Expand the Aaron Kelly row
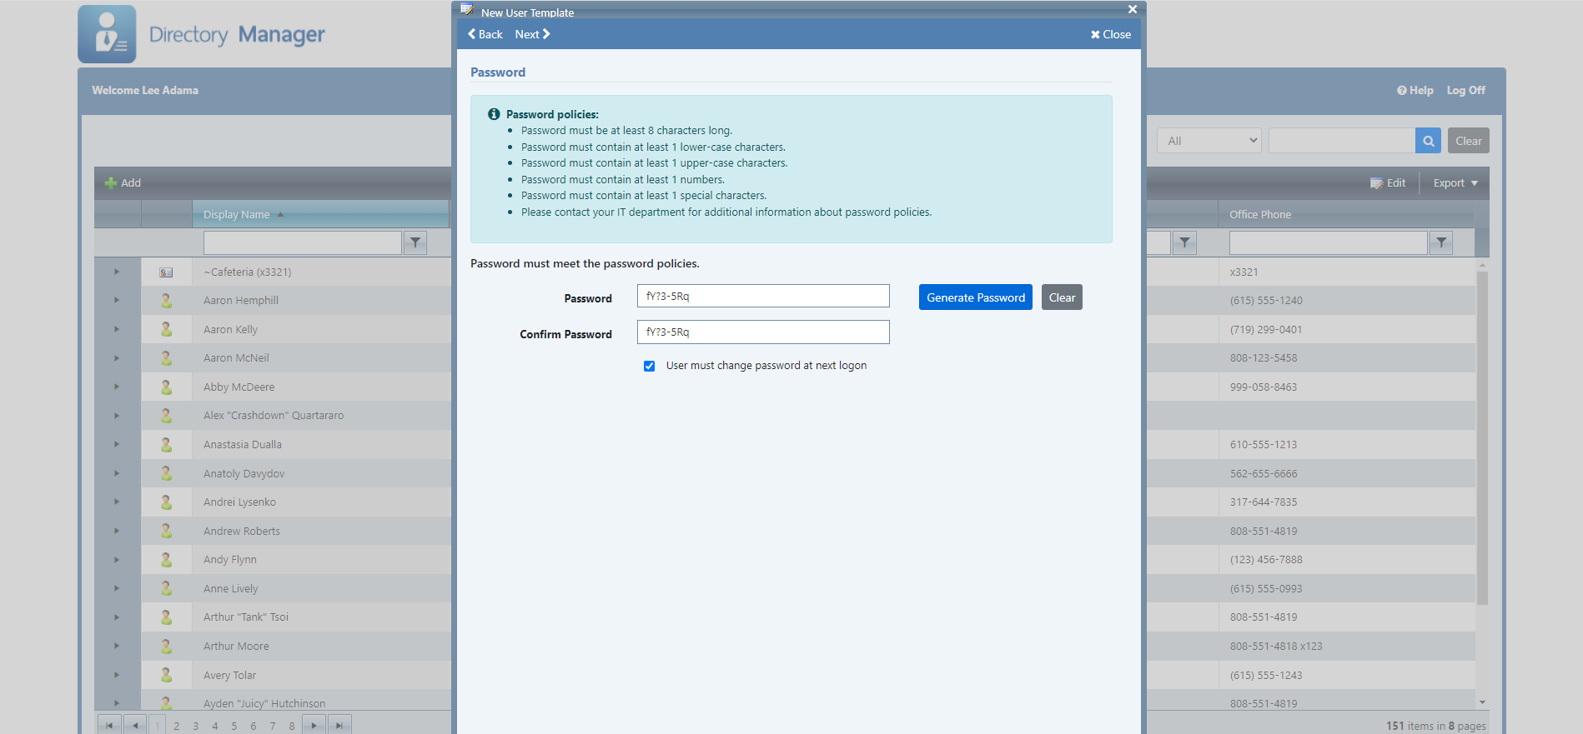Viewport: 1583px width, 734px height. pos(117,329)
